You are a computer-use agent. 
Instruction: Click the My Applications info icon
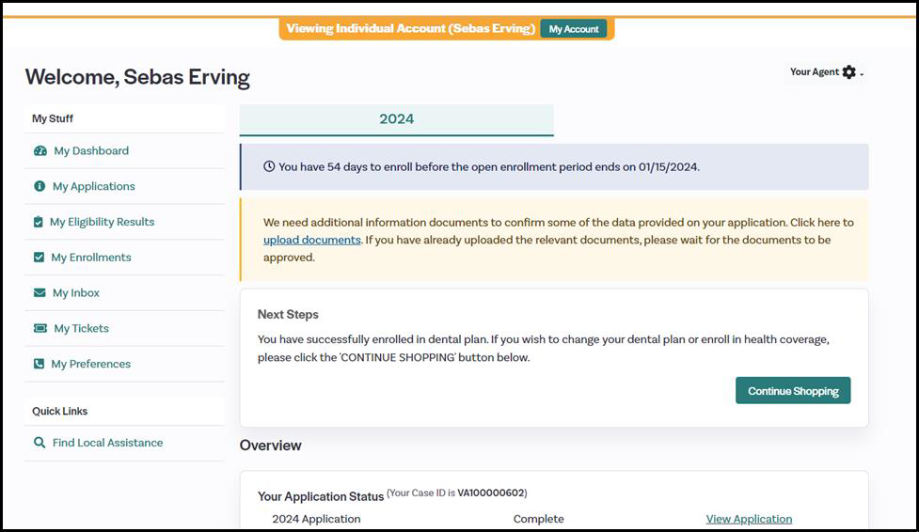40,187
